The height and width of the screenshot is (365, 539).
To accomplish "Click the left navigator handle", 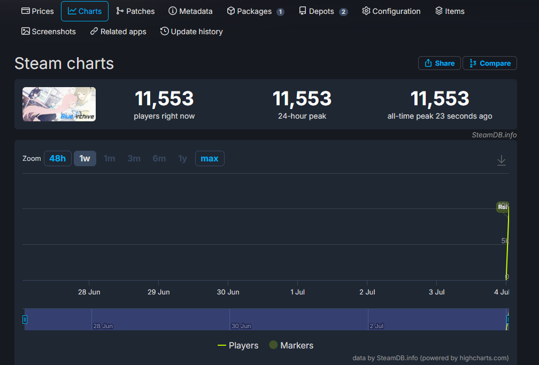I will pos(25,320).
